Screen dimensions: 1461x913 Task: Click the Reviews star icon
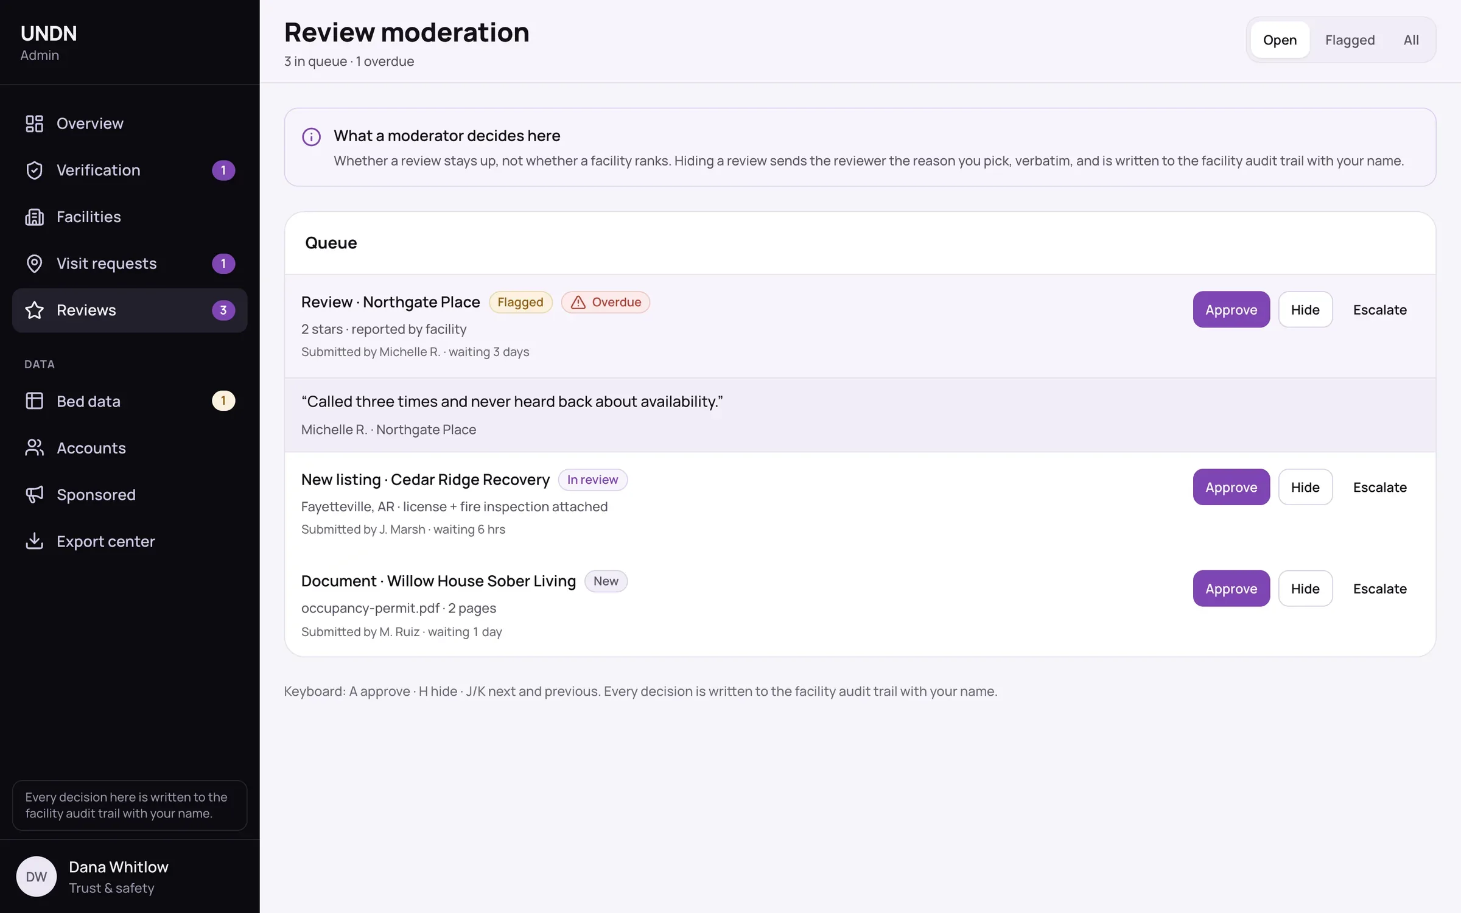[x=34, y=310]
